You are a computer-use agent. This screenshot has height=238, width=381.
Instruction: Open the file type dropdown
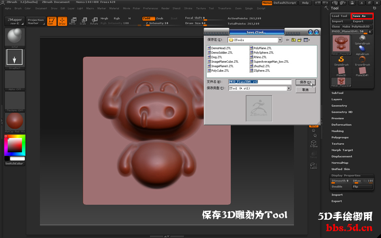[x=289, y=88]
